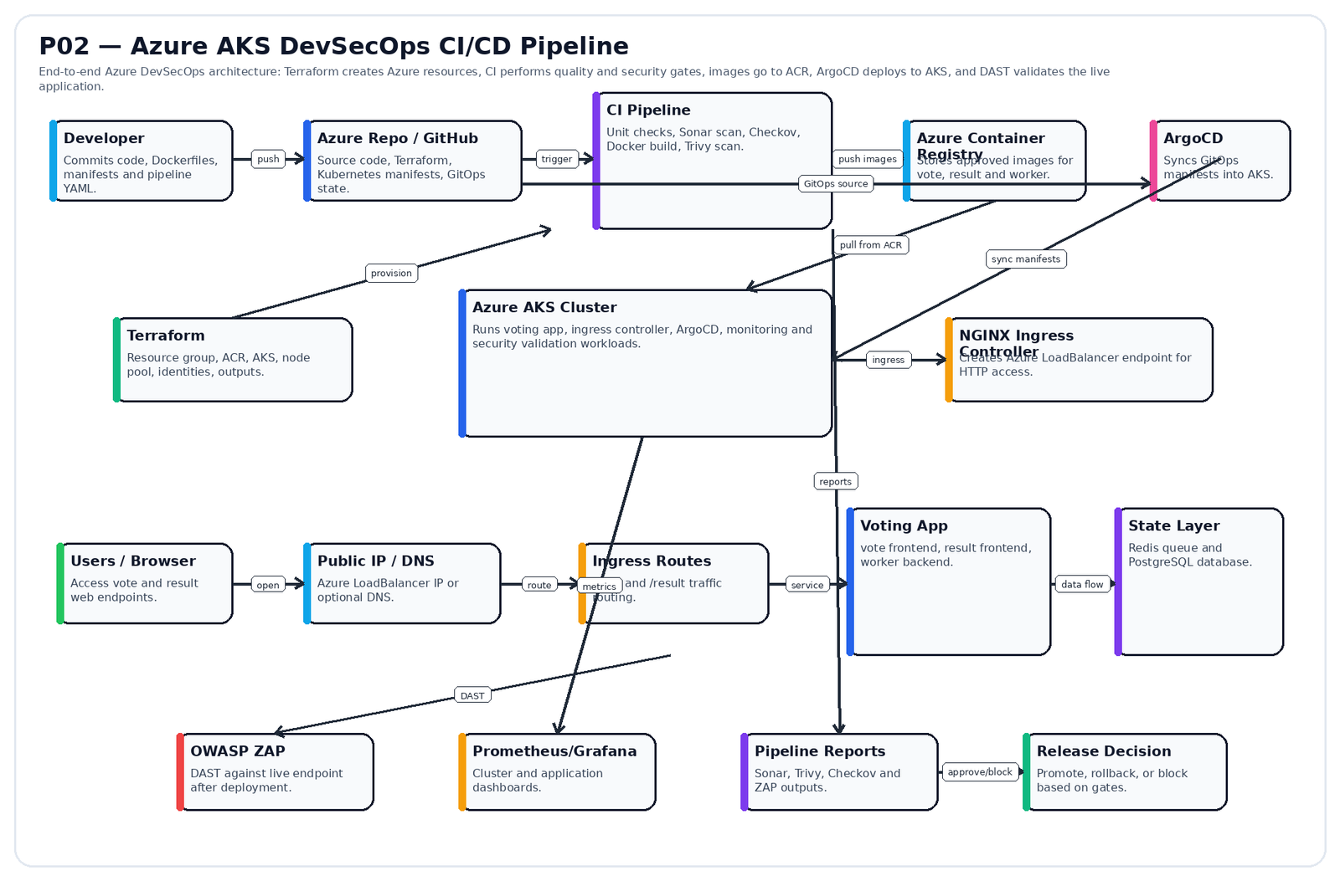Click the 'service' edge label

click(807, 585)
